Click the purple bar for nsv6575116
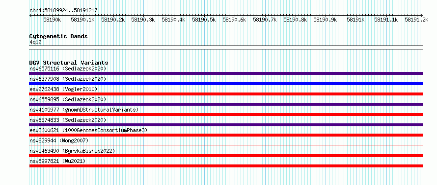The image size is (437, 185). click(x=226, y=73)
